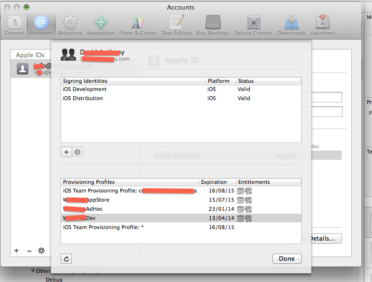The image size is (372, 282).
Task: Click the 23/01/14 expiration date cell
Action: click(221, 209)
